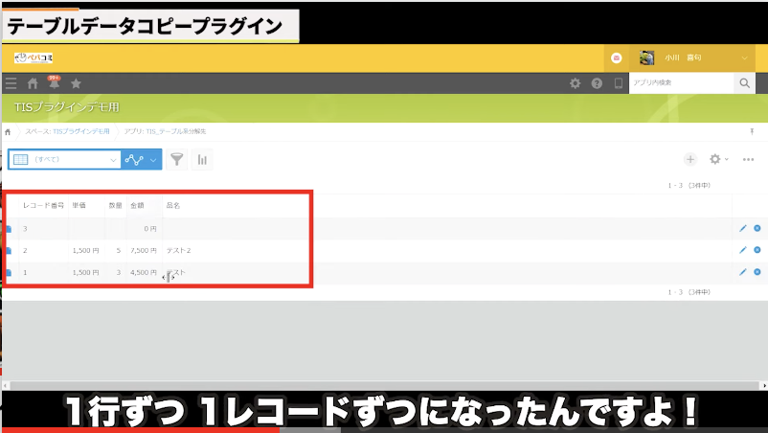
Task: Expand the graph view dropdown arrow
Action: click(152, 159)
